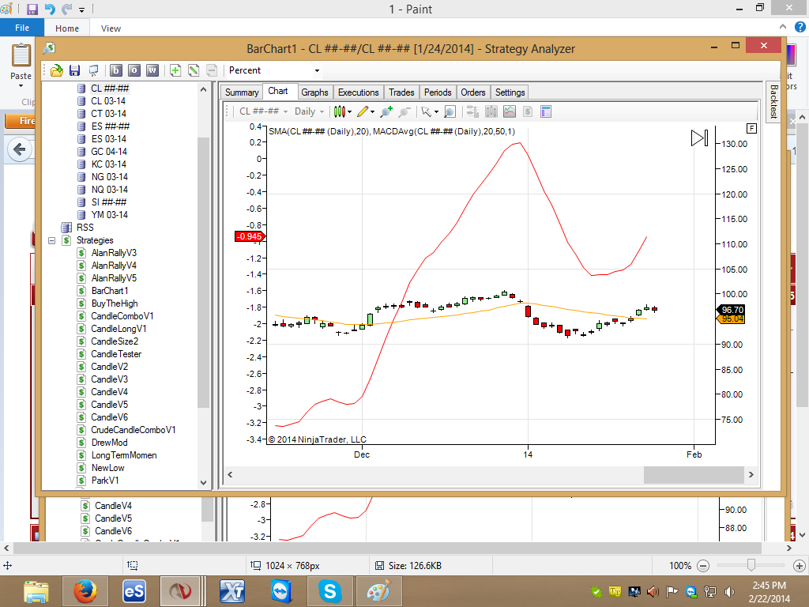Open the cursor type dropdown arrow
The width and height of the screenshot is (809, 607).
coord(436,112)
